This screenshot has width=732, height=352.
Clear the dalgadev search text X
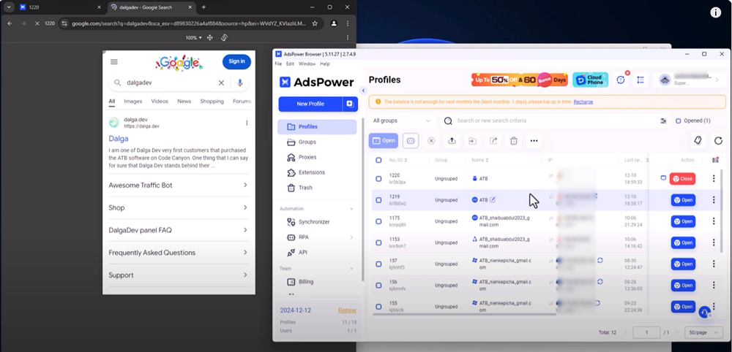(221, 83)
